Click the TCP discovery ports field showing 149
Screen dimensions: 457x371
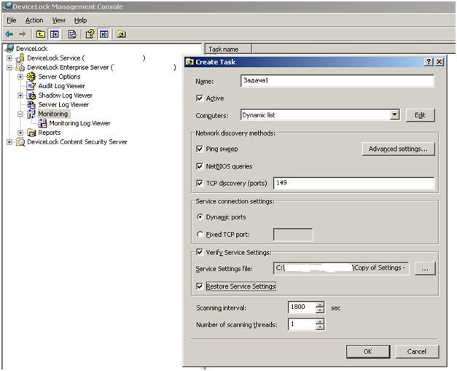(x=354, y=184)
